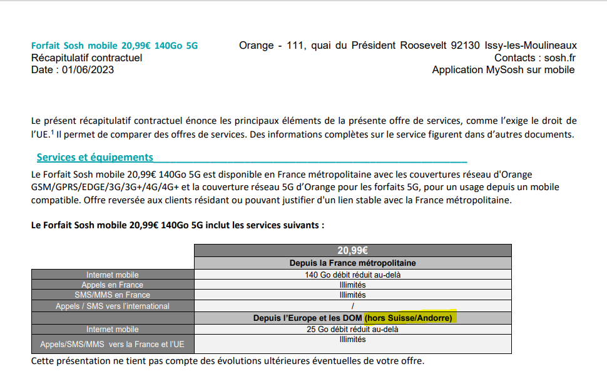Click the teal title "Forfait Sosh mobile 20,99€ 140Go 5G"
Screen dimensions: 607x379
(114, 46)
